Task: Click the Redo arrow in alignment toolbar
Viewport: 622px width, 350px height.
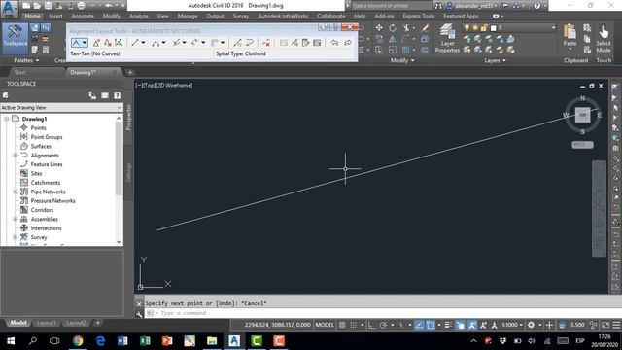Action: 348,43
